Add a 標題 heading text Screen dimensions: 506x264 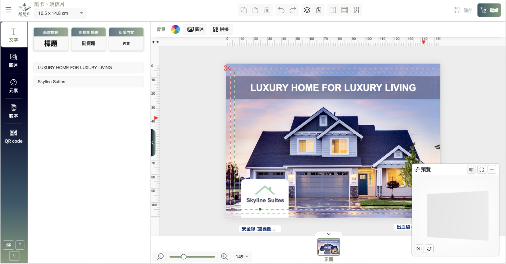coord(51,39)
